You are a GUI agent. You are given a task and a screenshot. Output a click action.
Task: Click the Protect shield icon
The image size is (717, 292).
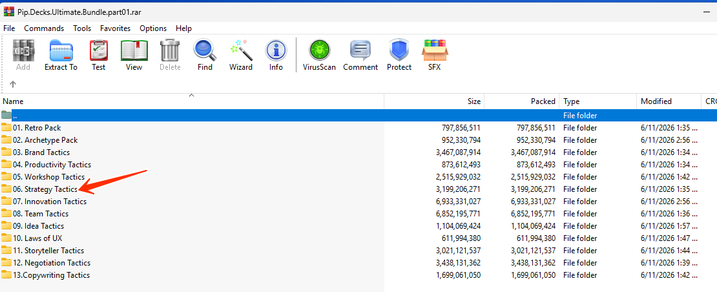(x=399, y=50)
